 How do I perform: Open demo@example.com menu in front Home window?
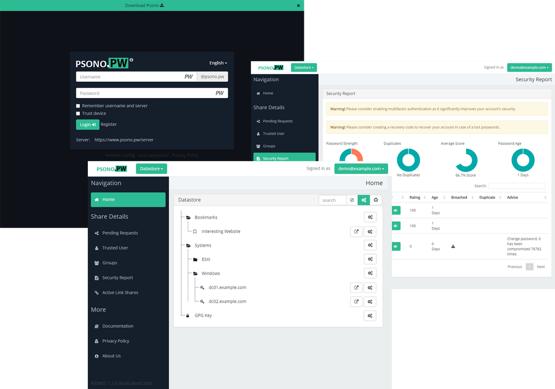click(361, 169)
